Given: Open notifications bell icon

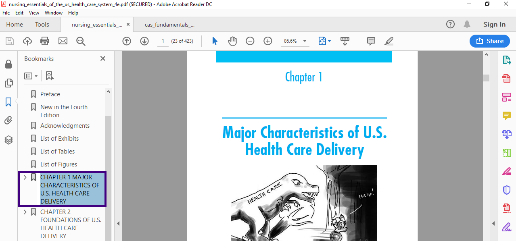Looking at the screenshot, I should (467, 24).
